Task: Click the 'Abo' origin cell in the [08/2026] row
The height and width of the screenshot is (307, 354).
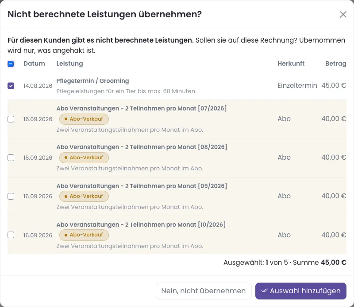Action: coord(284,157)
